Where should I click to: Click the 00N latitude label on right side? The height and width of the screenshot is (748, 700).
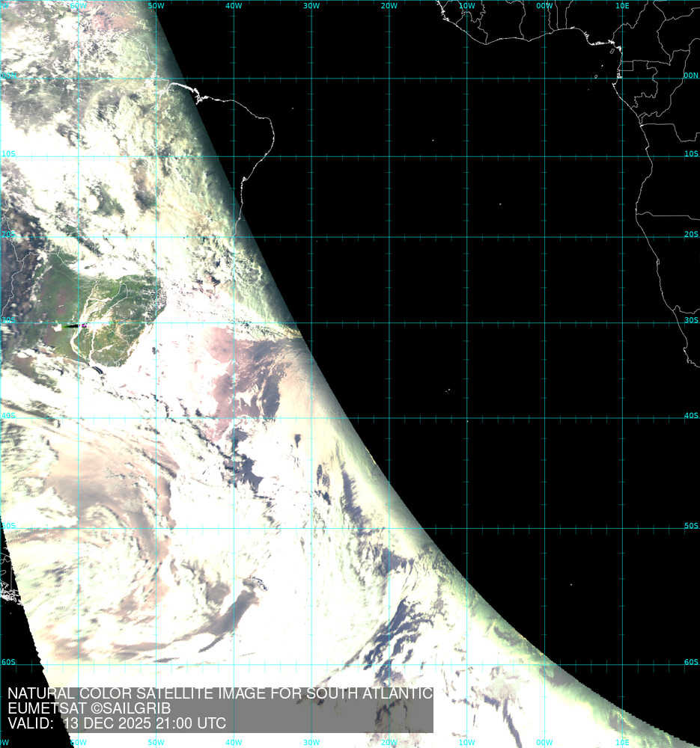(x=690, y=75)
